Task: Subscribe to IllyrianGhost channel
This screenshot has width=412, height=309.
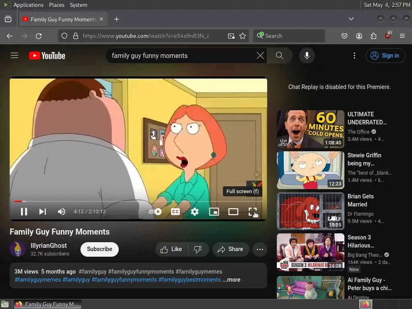Action: point(99,249)
